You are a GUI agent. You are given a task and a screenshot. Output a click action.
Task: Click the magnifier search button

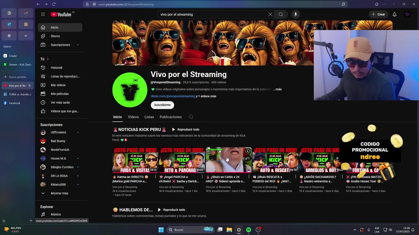pos(281,14)
